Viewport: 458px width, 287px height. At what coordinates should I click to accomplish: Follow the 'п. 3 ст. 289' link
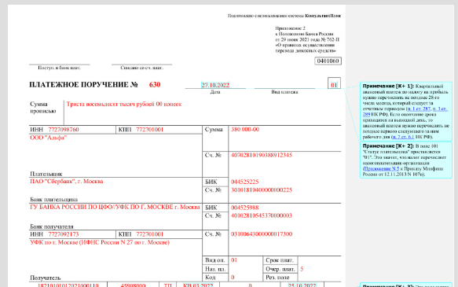[440, 109]
